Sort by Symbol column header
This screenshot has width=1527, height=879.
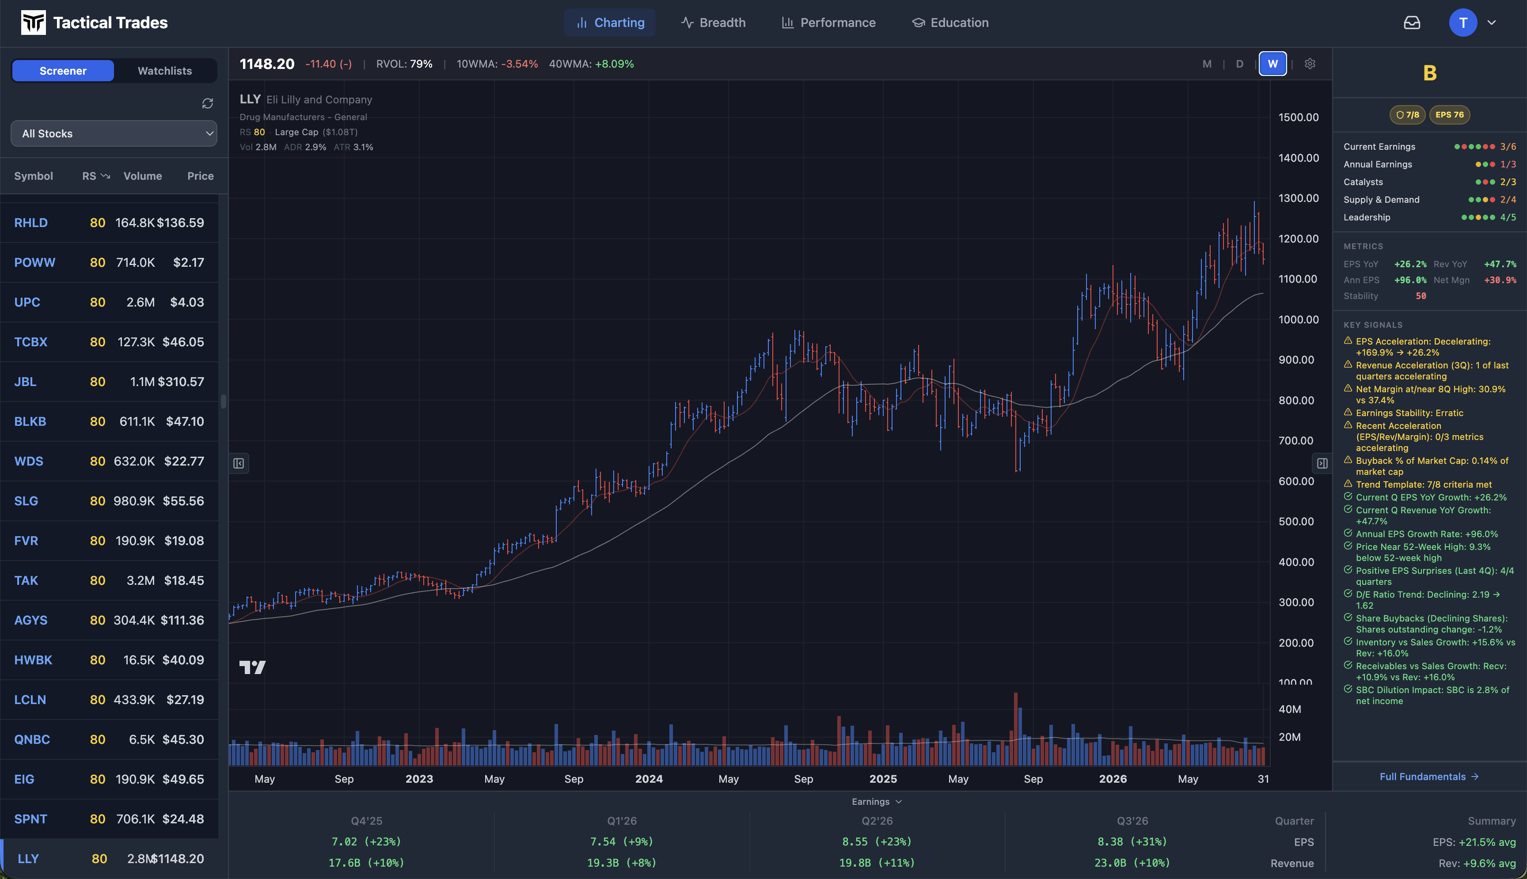click(x=34, y=176)
